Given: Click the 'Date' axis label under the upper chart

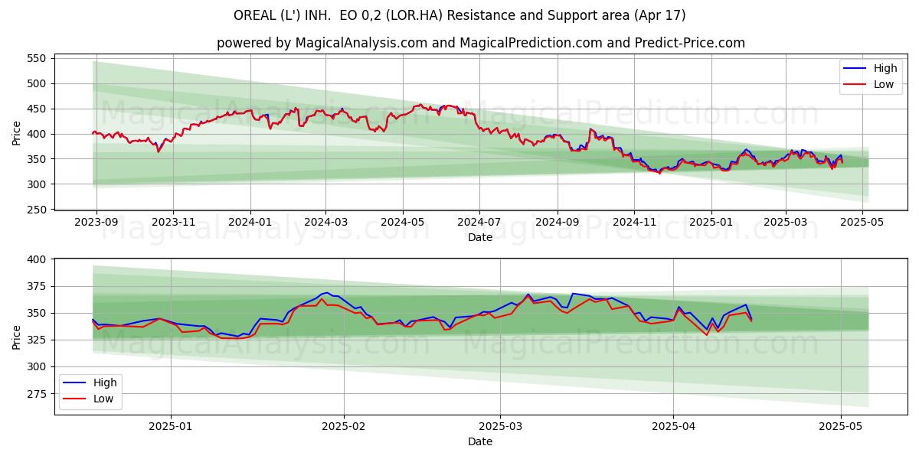Looking at the screenshot, I should tap(480, 238).
